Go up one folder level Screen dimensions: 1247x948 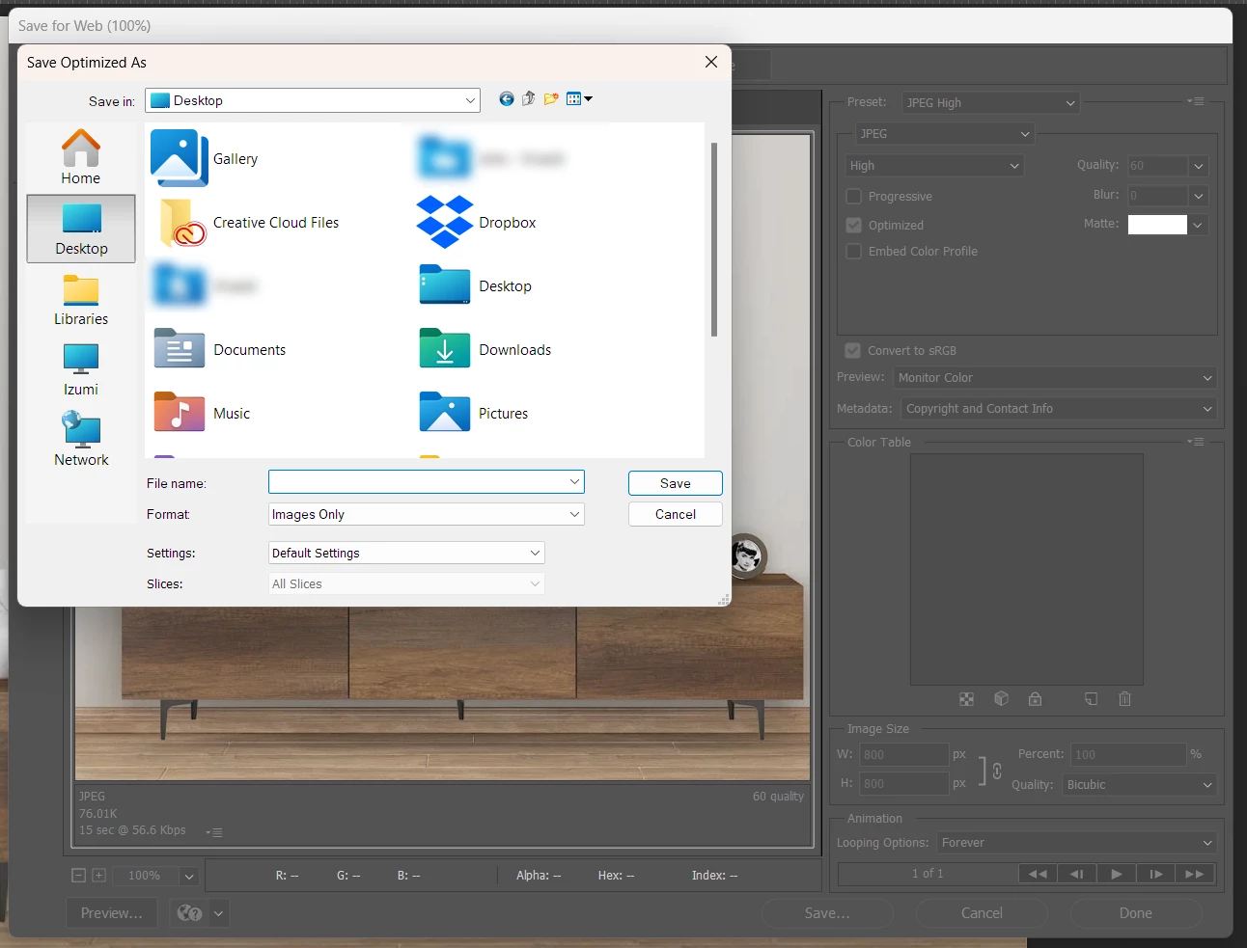coord(529,99)
